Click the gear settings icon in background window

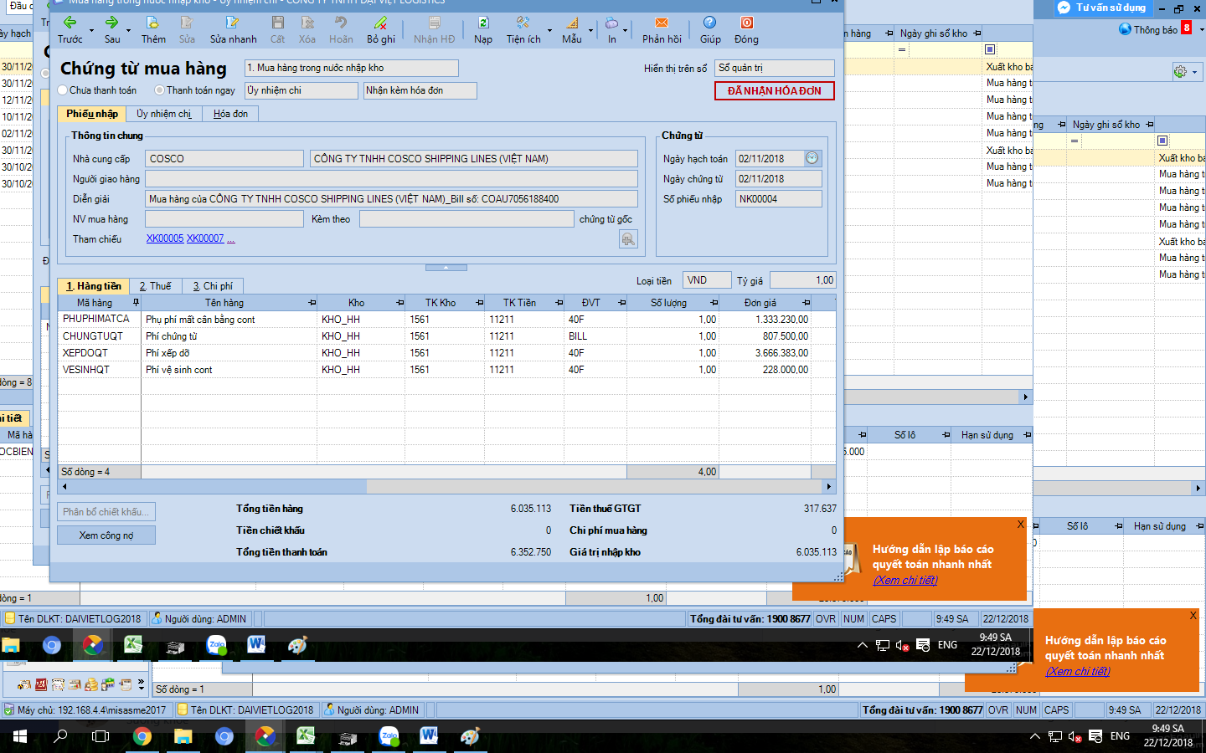point(1181,72)
